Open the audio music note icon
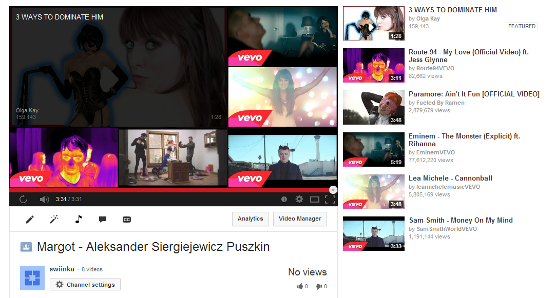This screenshot has width=555, height=298. pos(78,219)
